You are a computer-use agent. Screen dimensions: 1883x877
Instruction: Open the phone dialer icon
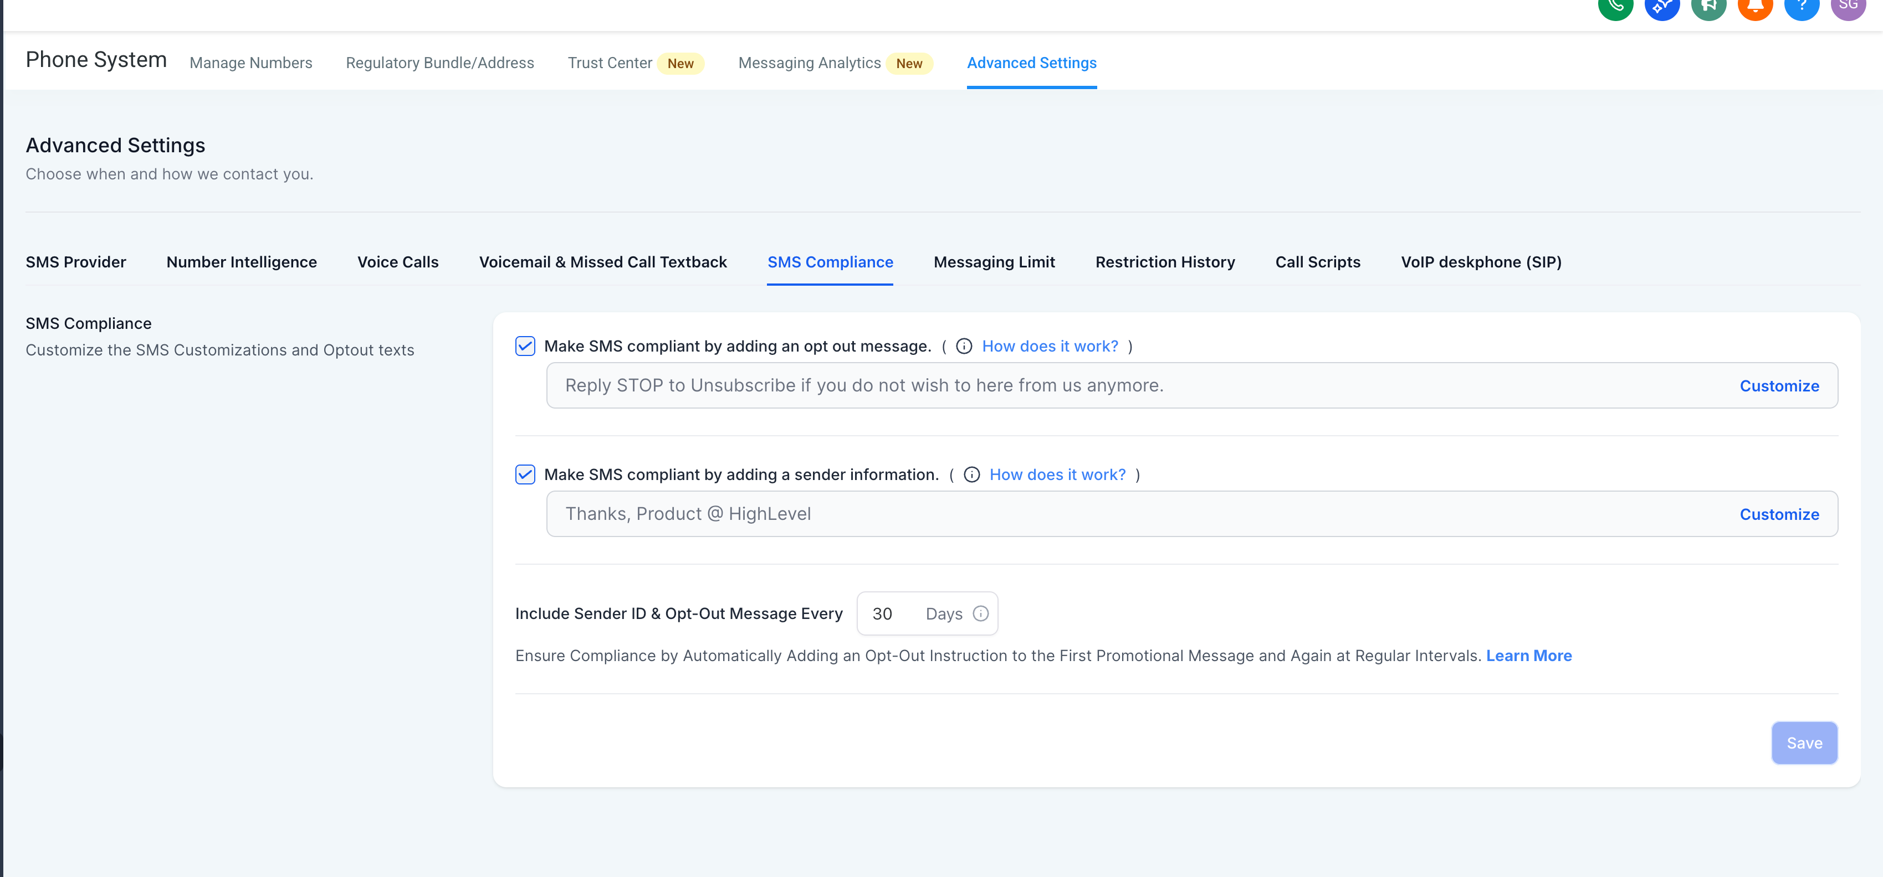(1615, 6)
